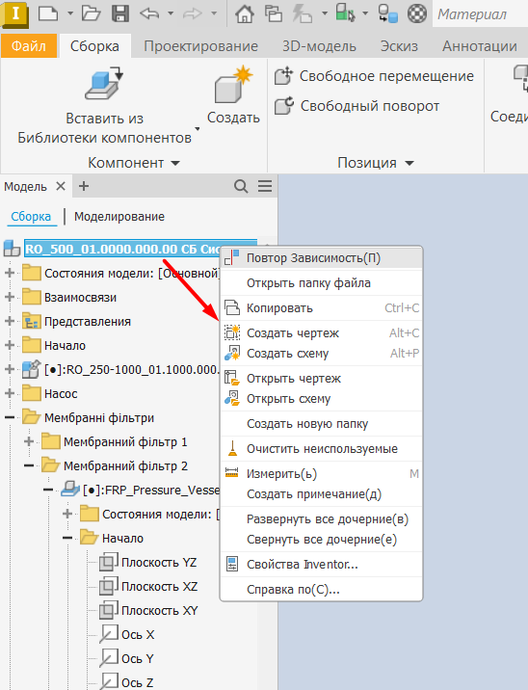Expand the Состояния модели: [Основной] node
This screenshot has height=690, width=528.
[x=10, y=273]
